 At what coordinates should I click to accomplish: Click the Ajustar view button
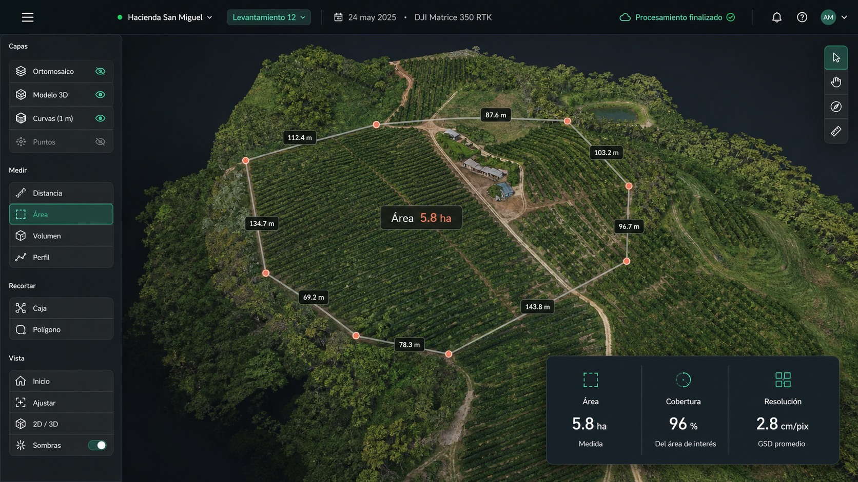tap(61, 403)
